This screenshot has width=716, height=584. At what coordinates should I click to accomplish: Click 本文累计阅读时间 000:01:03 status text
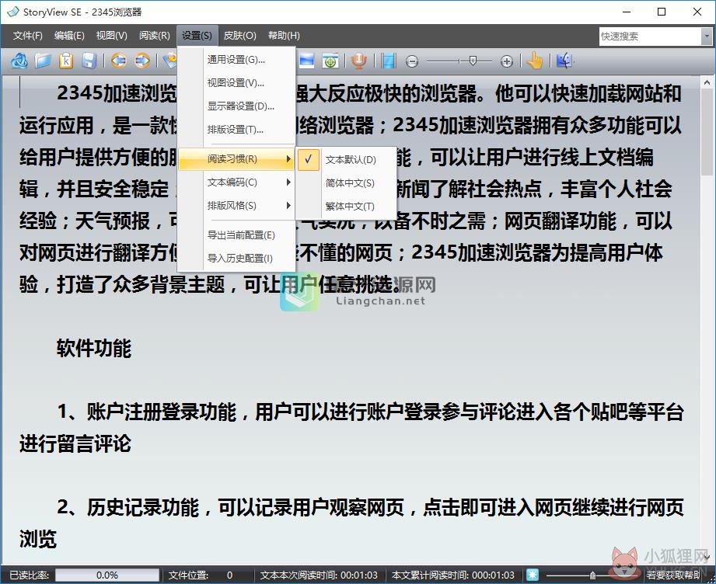[x=453, y=575]
